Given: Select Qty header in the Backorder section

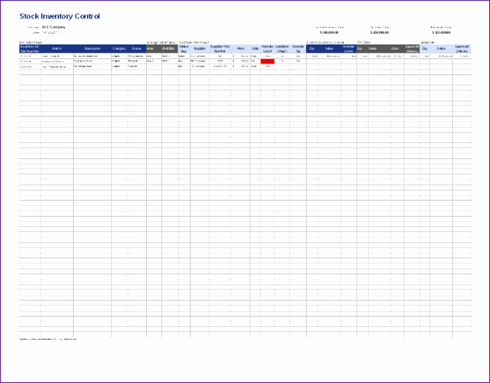Looking at the screenshot, I should (425, 48).
